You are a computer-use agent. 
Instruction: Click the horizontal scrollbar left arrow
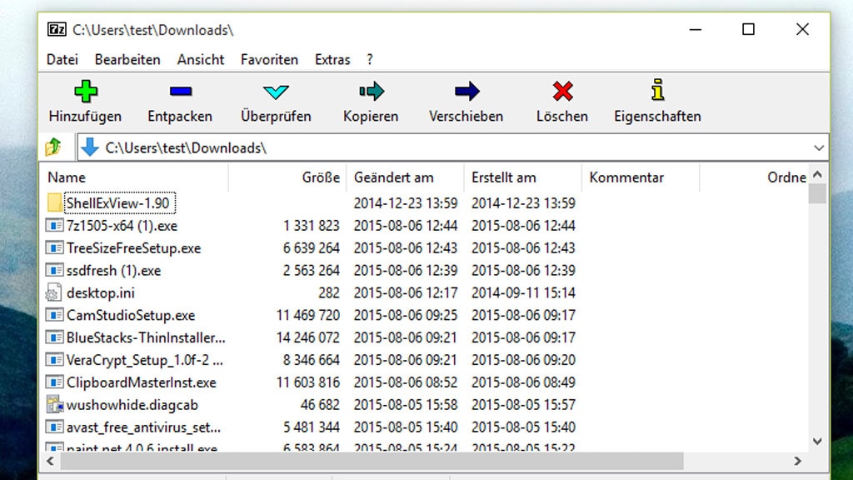pyautogui.click(x=50, y=461)
